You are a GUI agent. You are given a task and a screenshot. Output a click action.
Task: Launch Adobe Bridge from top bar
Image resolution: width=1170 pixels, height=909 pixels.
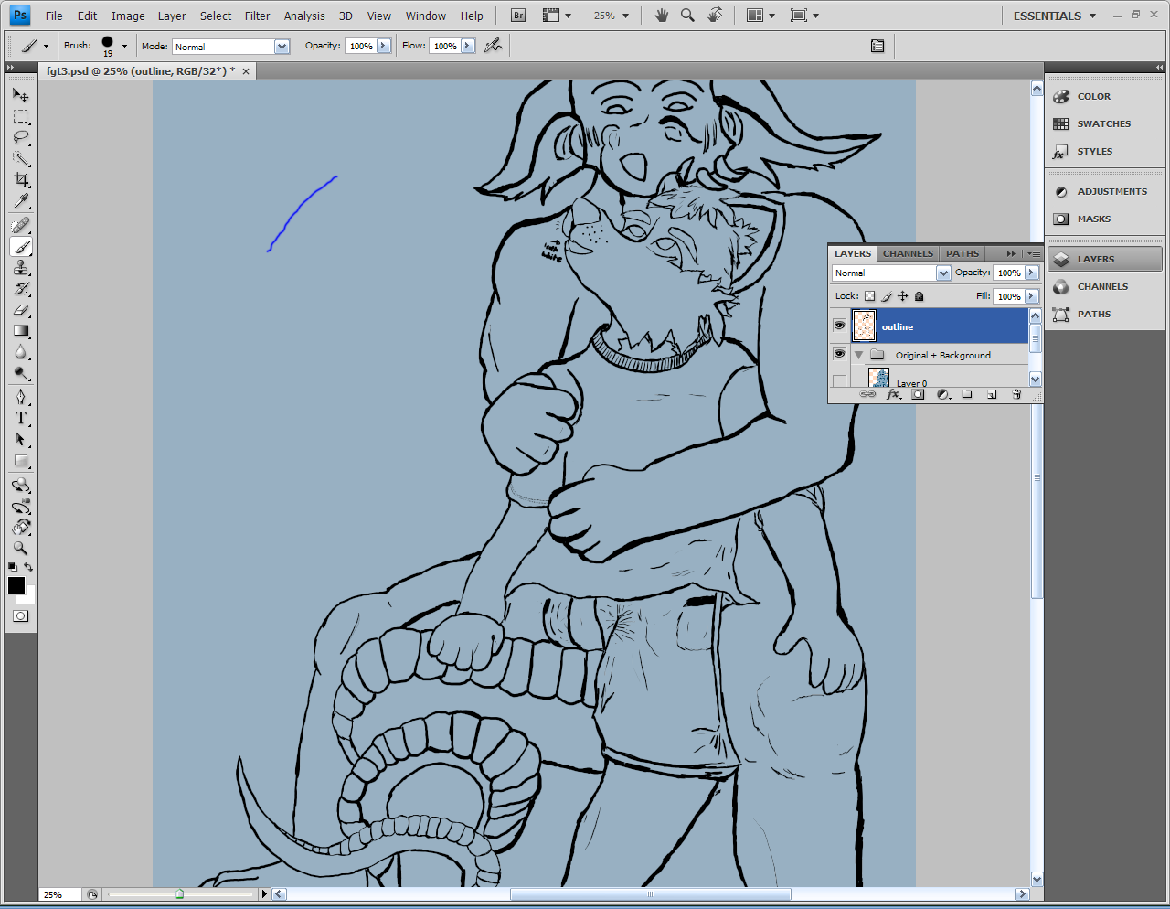[518, 16]
